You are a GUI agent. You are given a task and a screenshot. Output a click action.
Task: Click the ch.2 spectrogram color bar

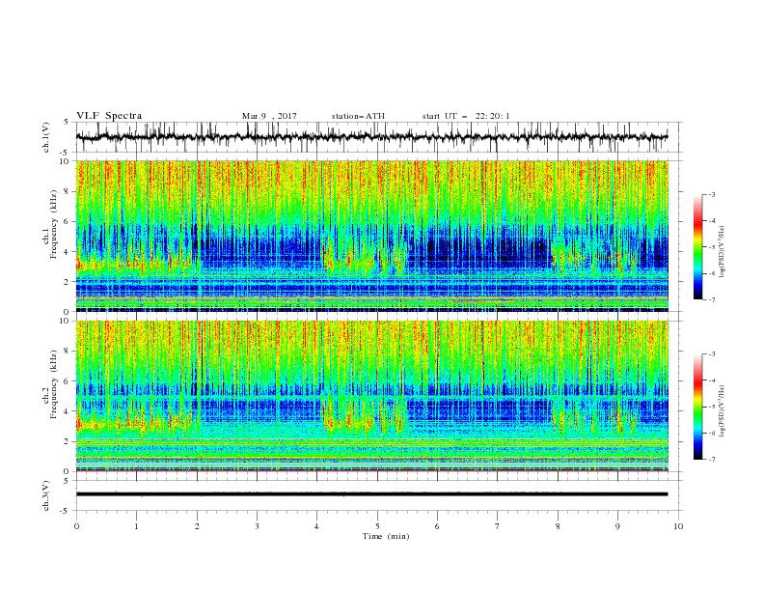[697, 407]
